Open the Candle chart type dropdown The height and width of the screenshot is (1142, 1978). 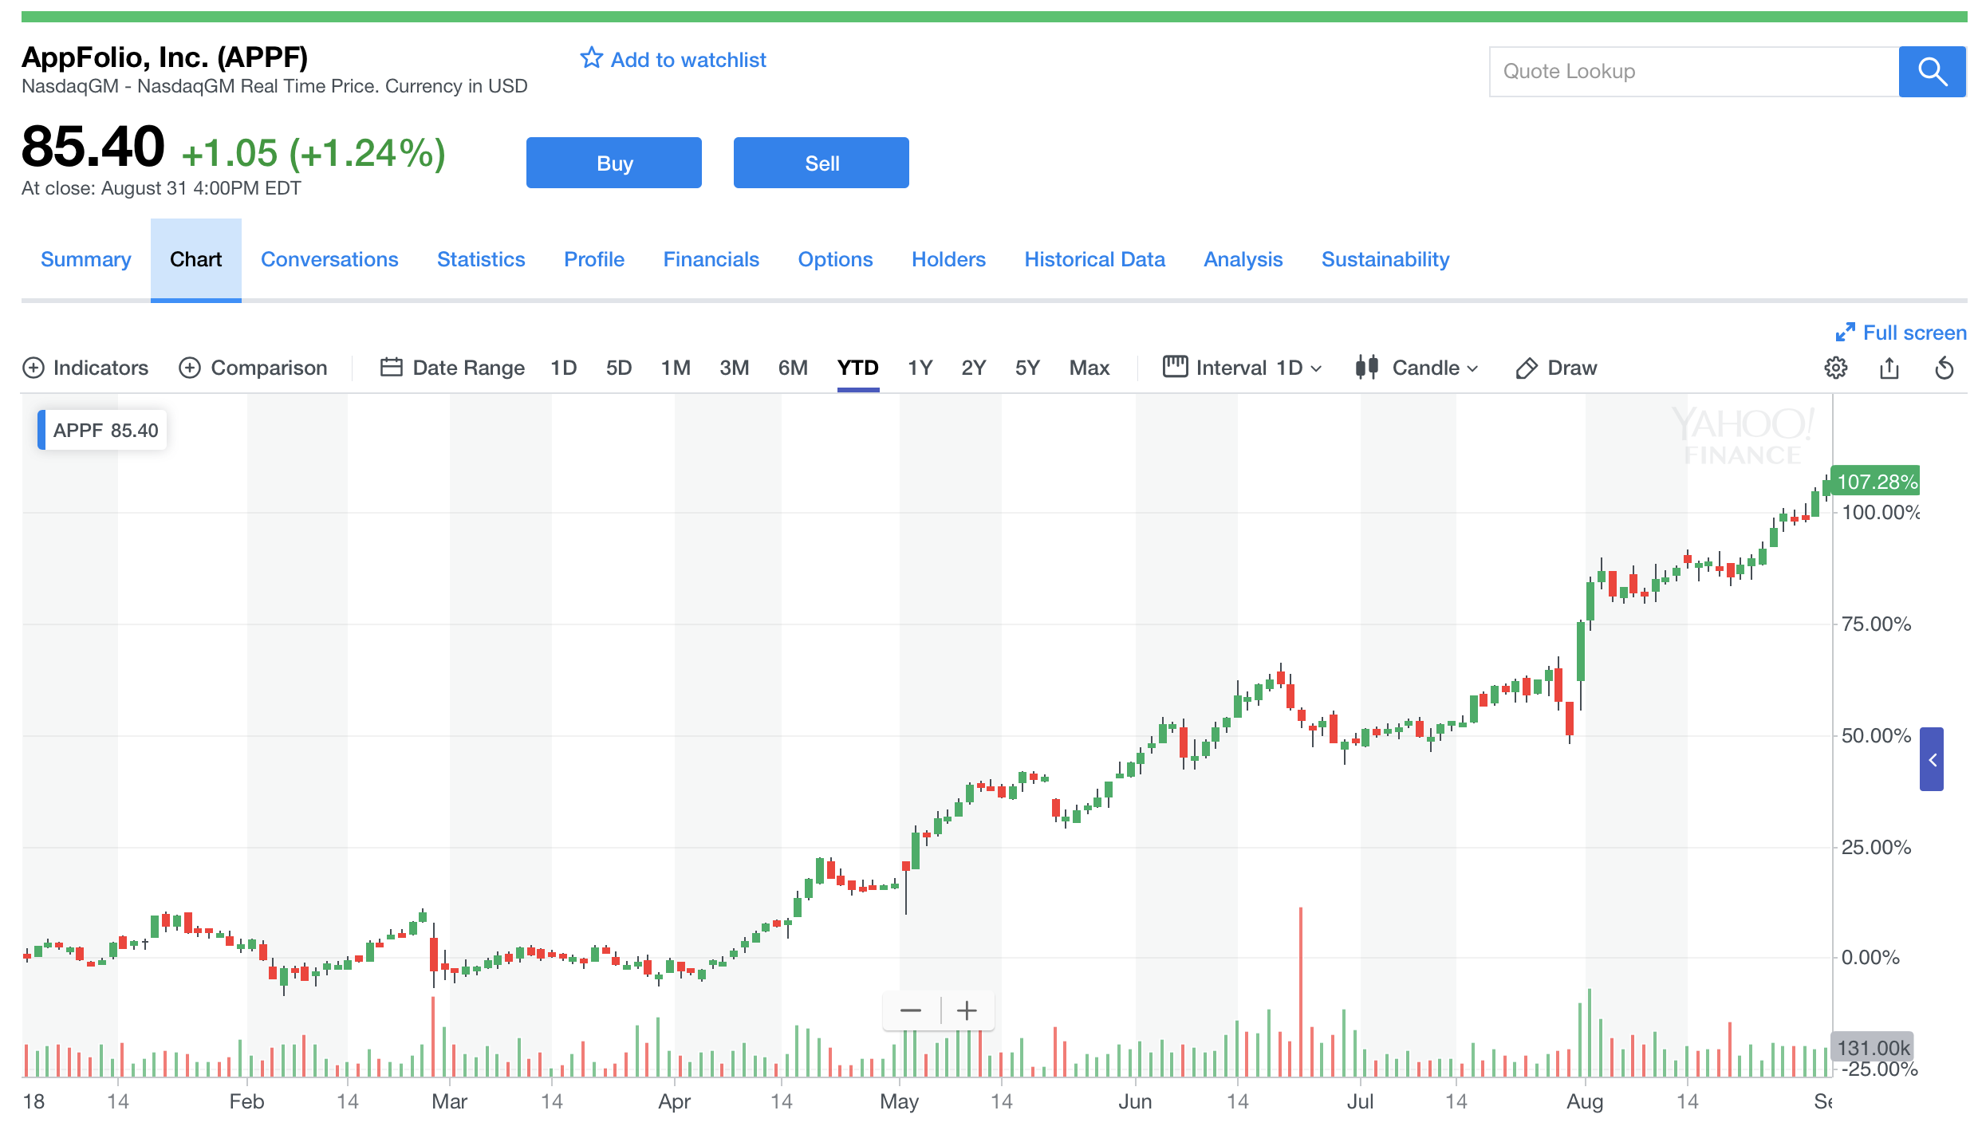pos(1435,368)
